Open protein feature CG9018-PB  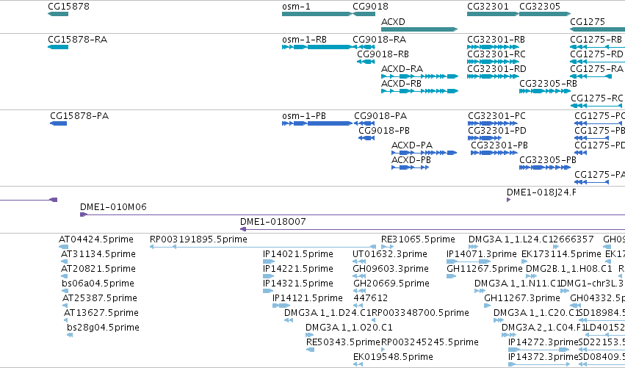coord(384,131)
